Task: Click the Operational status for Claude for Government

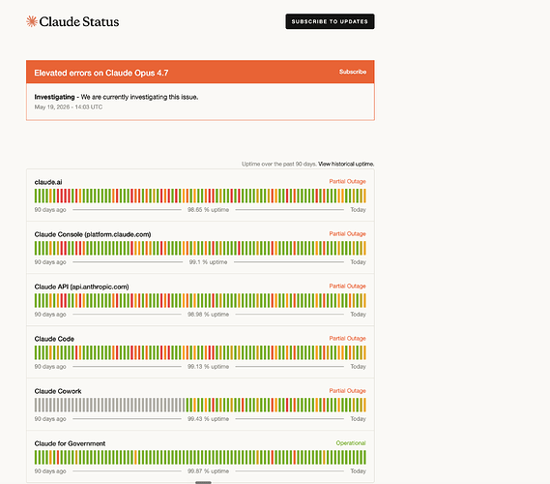Action: (x=351, y=443)
